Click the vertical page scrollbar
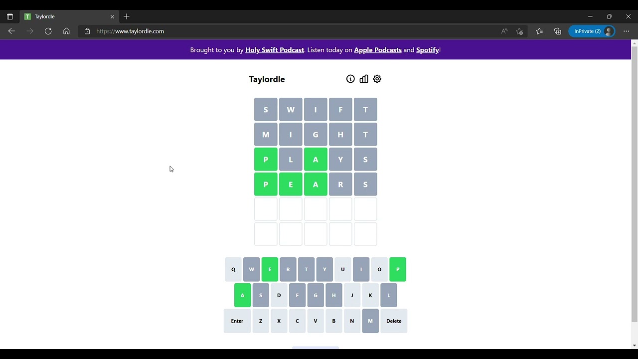Screen dimensions: 638x359 click(635, 184)
